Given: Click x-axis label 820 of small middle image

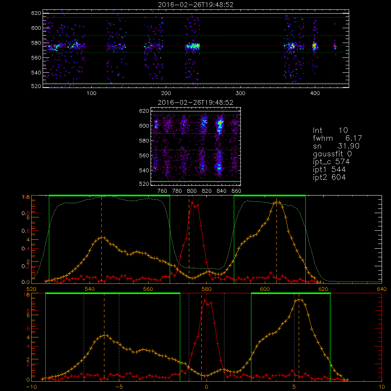Looking at the screenshot, I should pyautogui.click(x=207, y=191).
